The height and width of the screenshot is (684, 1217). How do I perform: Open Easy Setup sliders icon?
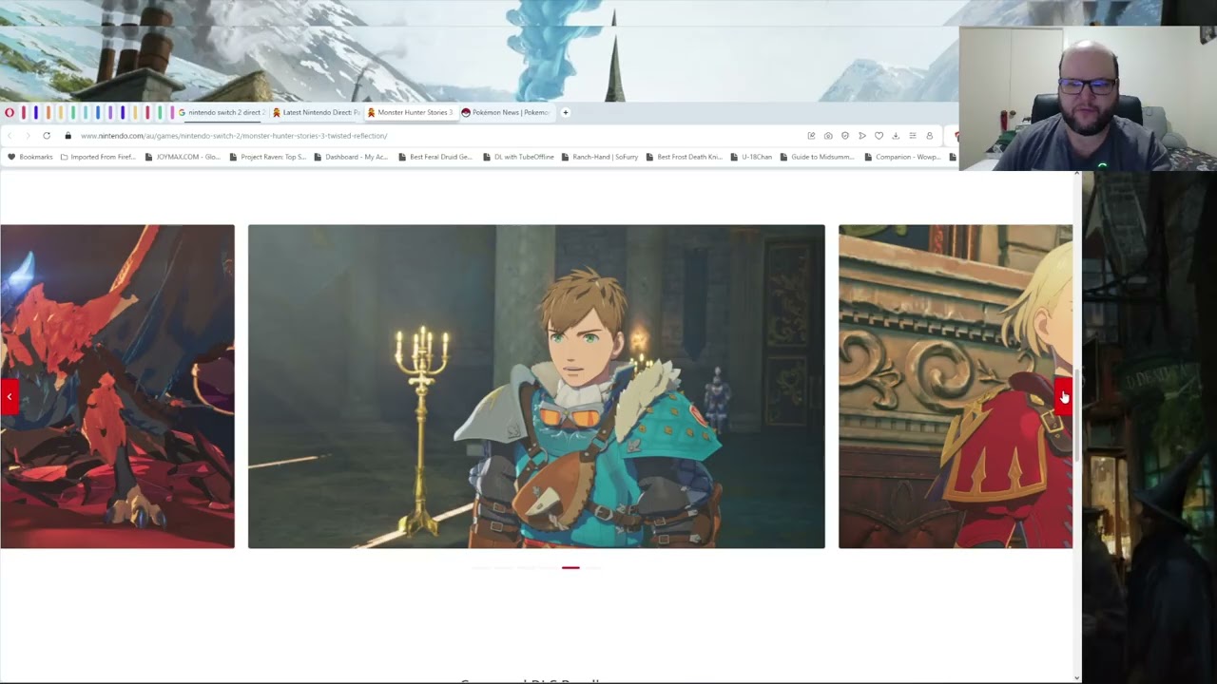tap(913, 136)
